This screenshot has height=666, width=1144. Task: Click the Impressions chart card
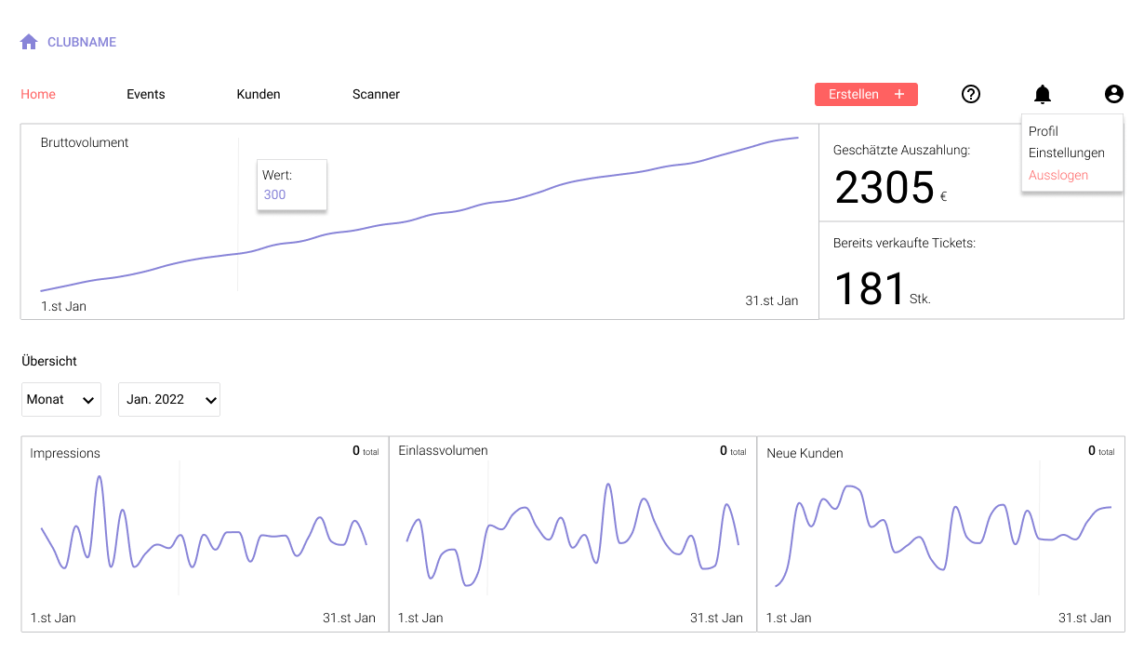tap(205, 535)
